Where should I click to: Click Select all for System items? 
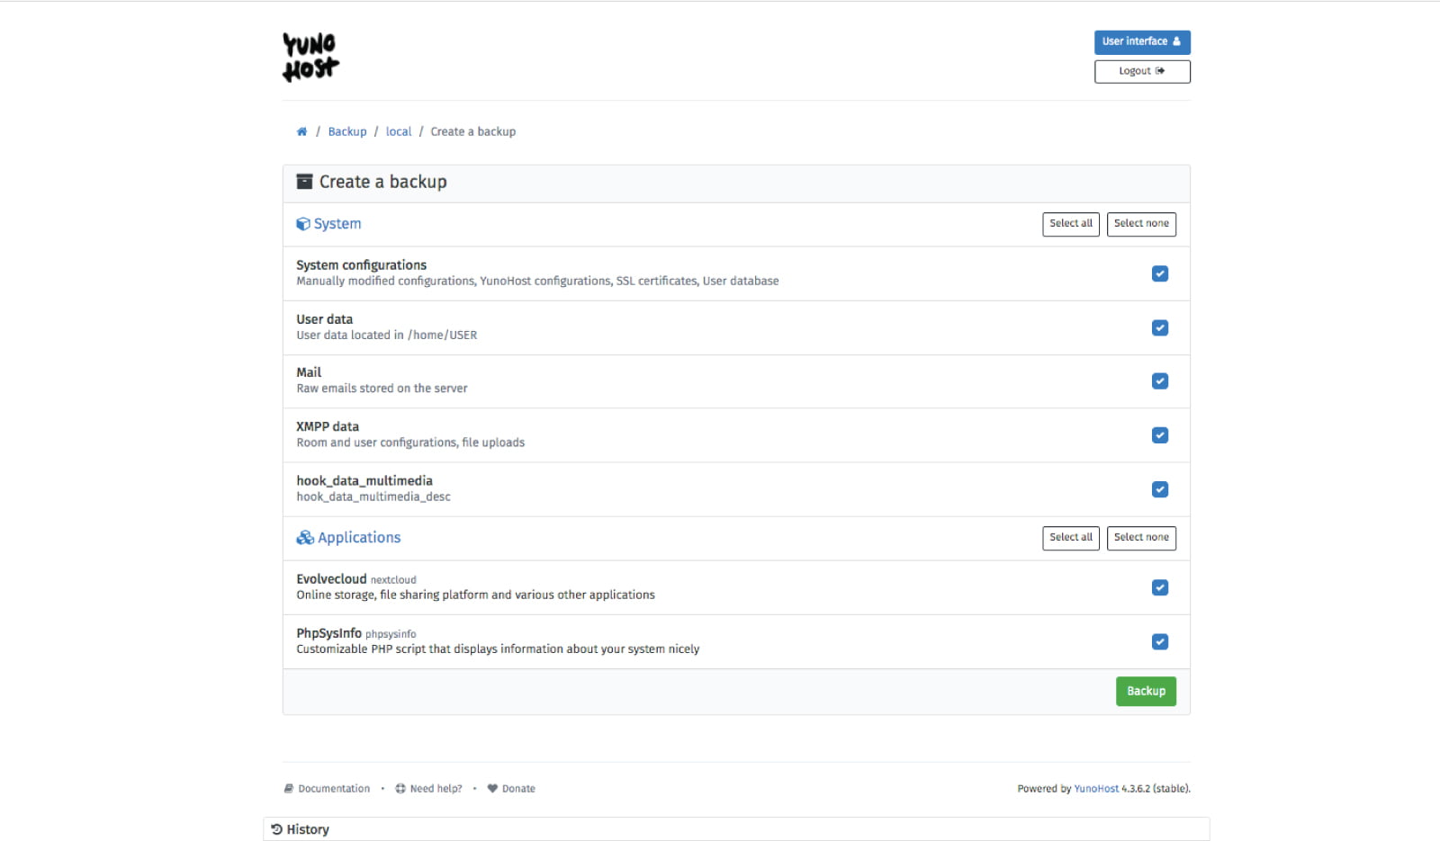coord(1070,224)
